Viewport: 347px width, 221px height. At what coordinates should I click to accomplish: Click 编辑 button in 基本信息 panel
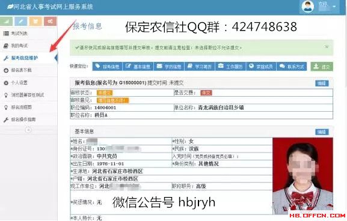coord(322,132)
